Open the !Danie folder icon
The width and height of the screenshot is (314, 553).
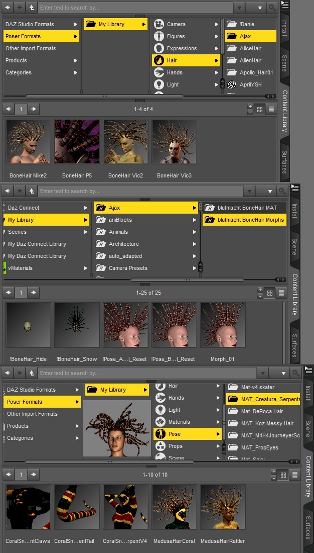231,24
